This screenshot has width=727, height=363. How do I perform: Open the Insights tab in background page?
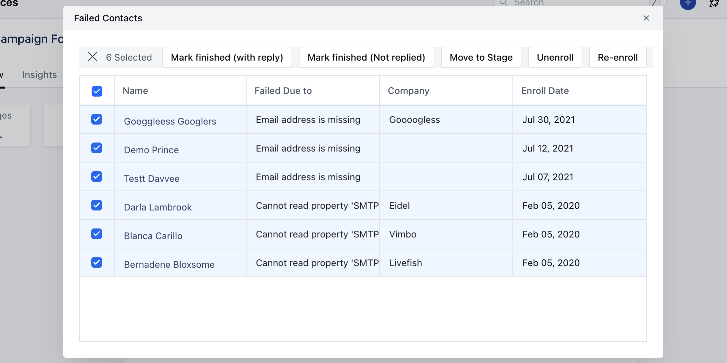click(39, 75)
